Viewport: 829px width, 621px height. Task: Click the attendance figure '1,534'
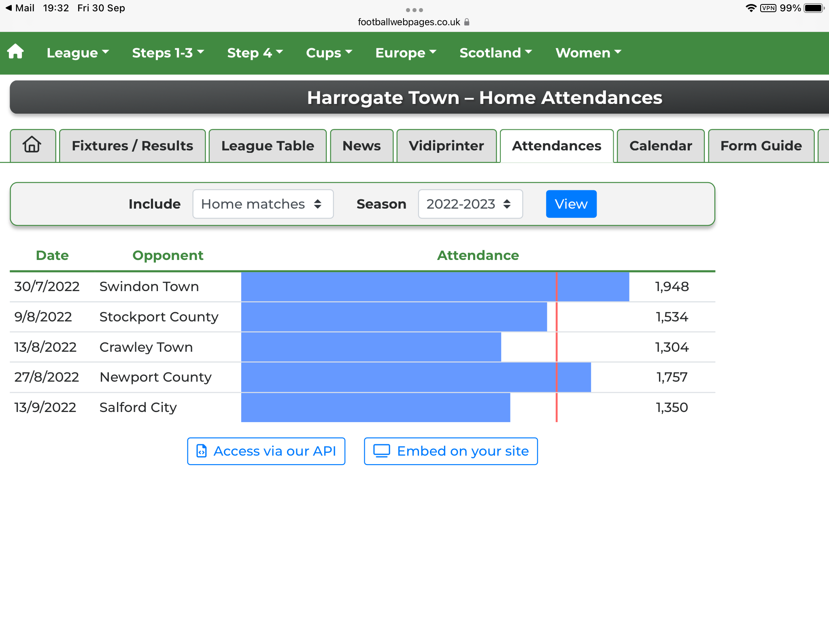672,317
